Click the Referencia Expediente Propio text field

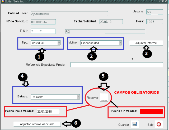[116, 65]
